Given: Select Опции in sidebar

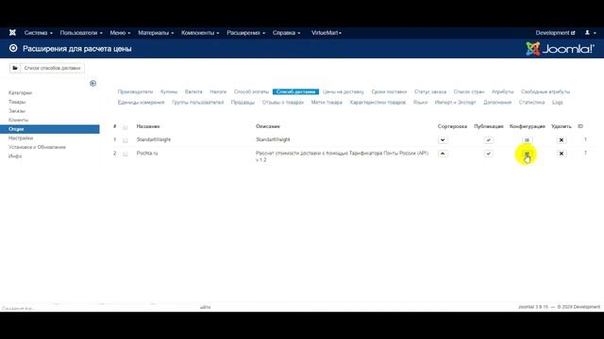Looking at the screenshot, I should coord(50,129).
